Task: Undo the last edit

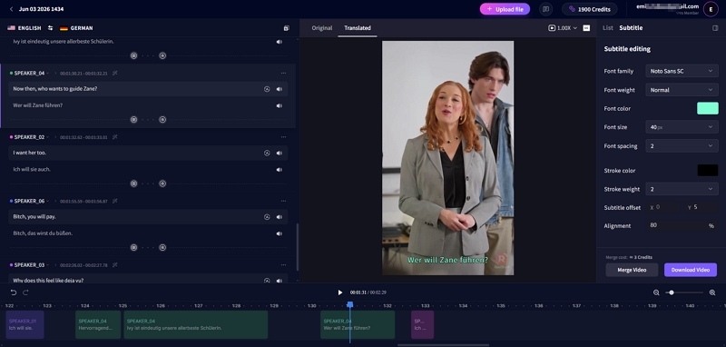Action: 14,292
